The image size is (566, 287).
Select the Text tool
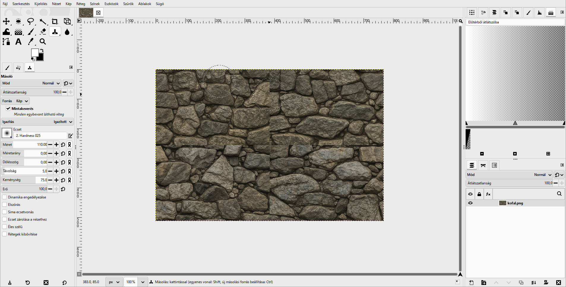[18, 42]
